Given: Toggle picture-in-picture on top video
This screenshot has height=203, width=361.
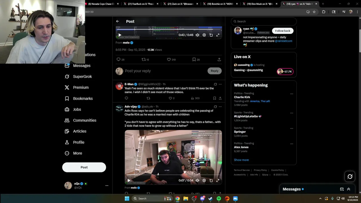Looking at the screenshot, I should point(211,35).
